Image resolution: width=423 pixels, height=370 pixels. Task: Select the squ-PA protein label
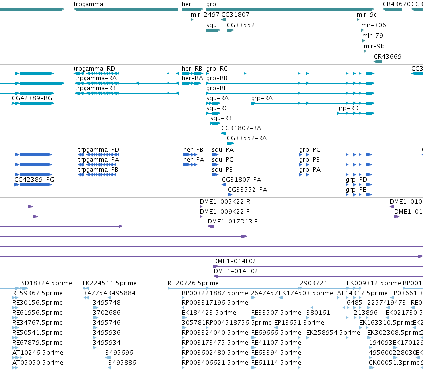(223, 150)
